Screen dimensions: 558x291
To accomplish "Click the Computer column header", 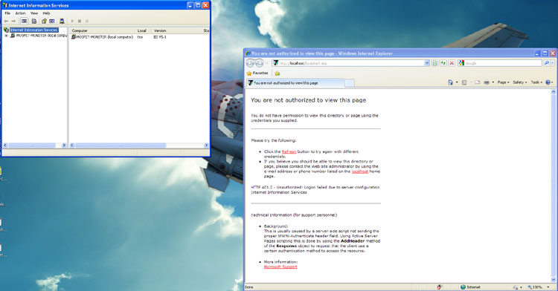I will click(103, 30).
